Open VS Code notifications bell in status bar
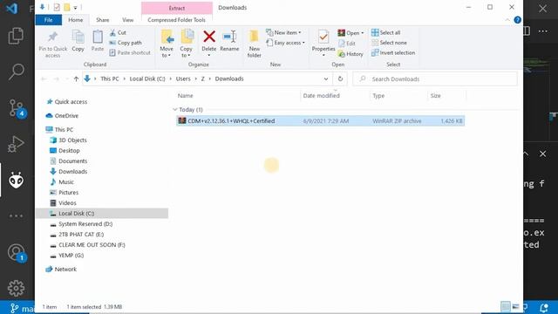This screenshot has width=558, height=314. tap(543, 307)
